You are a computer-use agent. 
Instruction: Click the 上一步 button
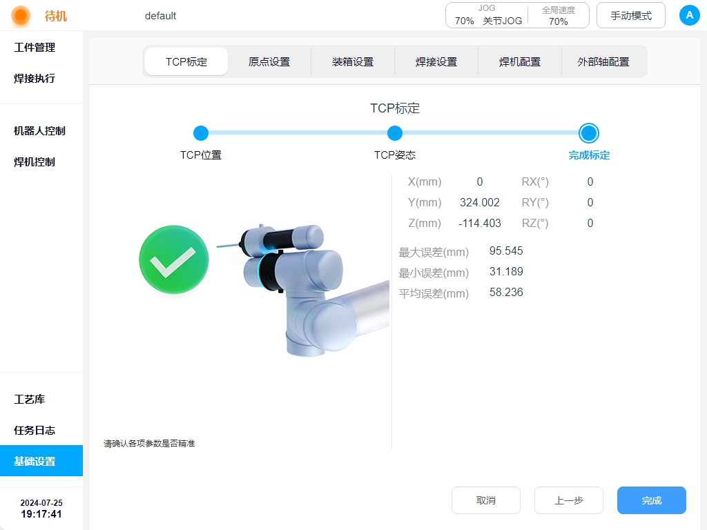(568, 500)
